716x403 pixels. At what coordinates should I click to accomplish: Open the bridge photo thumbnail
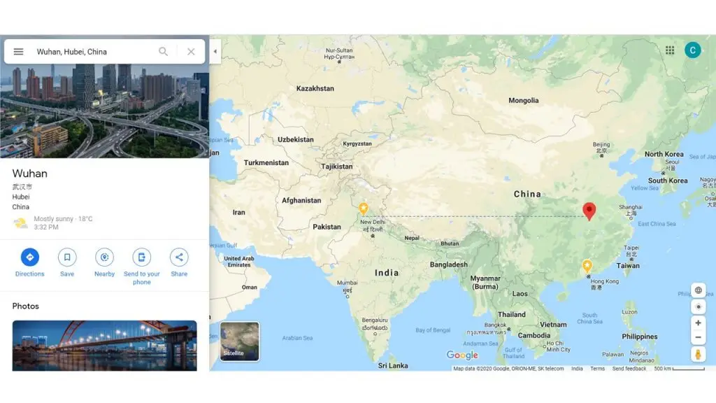(104, 345)
